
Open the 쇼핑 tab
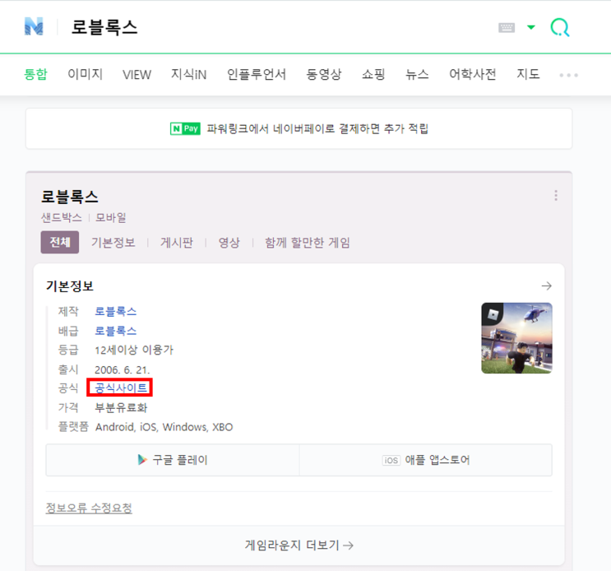point(373,74)
